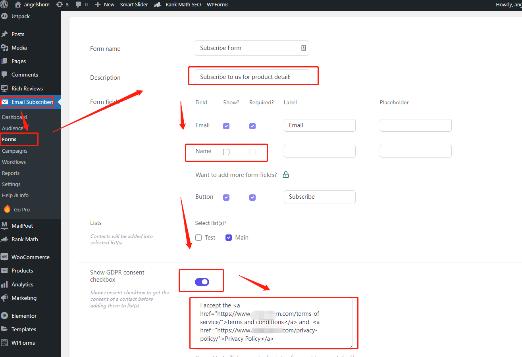Click the Go Pro flame icon
Screen dimensions: 522x357
[7, 209]
